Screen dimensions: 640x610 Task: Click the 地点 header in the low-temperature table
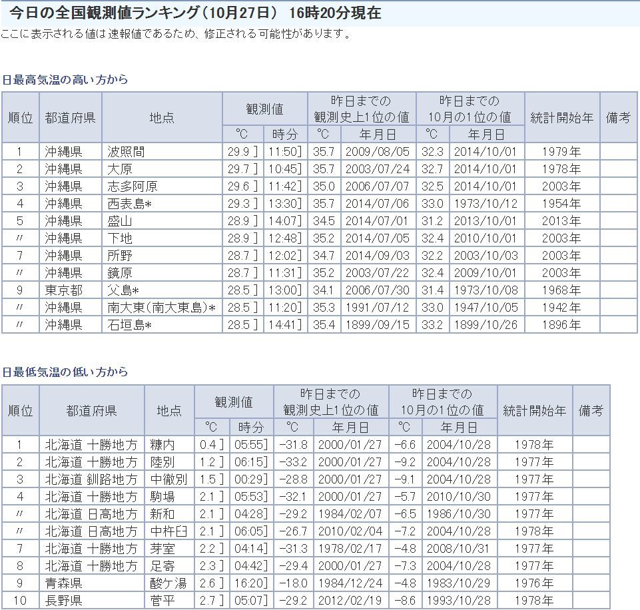[169, 410]
